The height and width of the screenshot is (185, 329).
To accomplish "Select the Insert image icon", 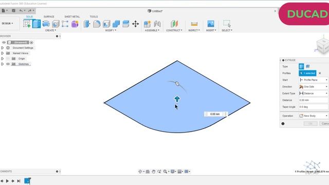I will pyautogui.click(x=211, y=24).
